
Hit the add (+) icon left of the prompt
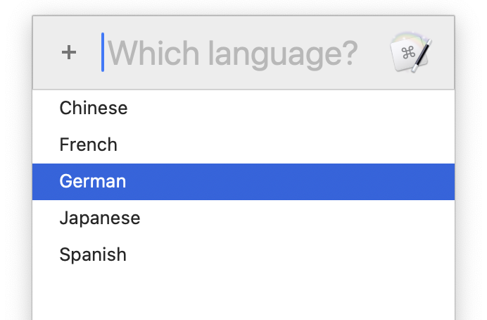click(x=68, y=52)
